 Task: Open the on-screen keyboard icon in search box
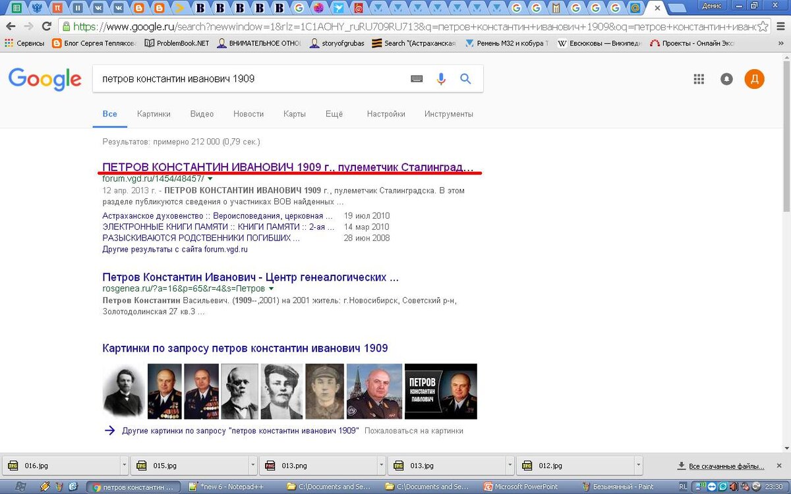point(417,78)
